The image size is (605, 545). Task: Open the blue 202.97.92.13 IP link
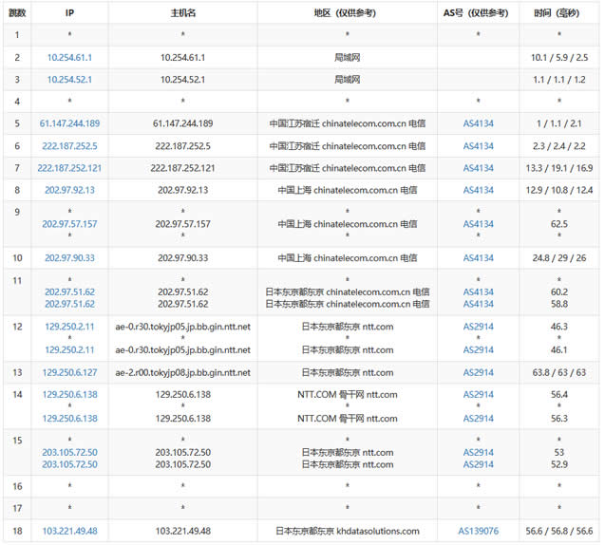pyautogui.click(x=69, y=190)
